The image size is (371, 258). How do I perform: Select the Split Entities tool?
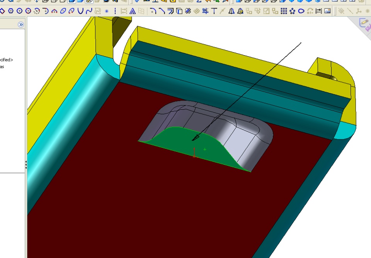[x=223, y=11]
